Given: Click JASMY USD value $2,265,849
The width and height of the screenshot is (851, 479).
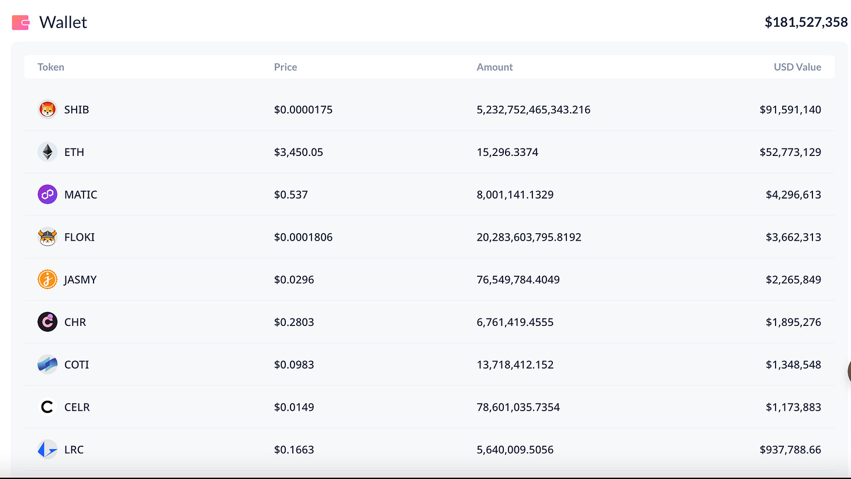Looking at the screenshot, I should point(793,279).
